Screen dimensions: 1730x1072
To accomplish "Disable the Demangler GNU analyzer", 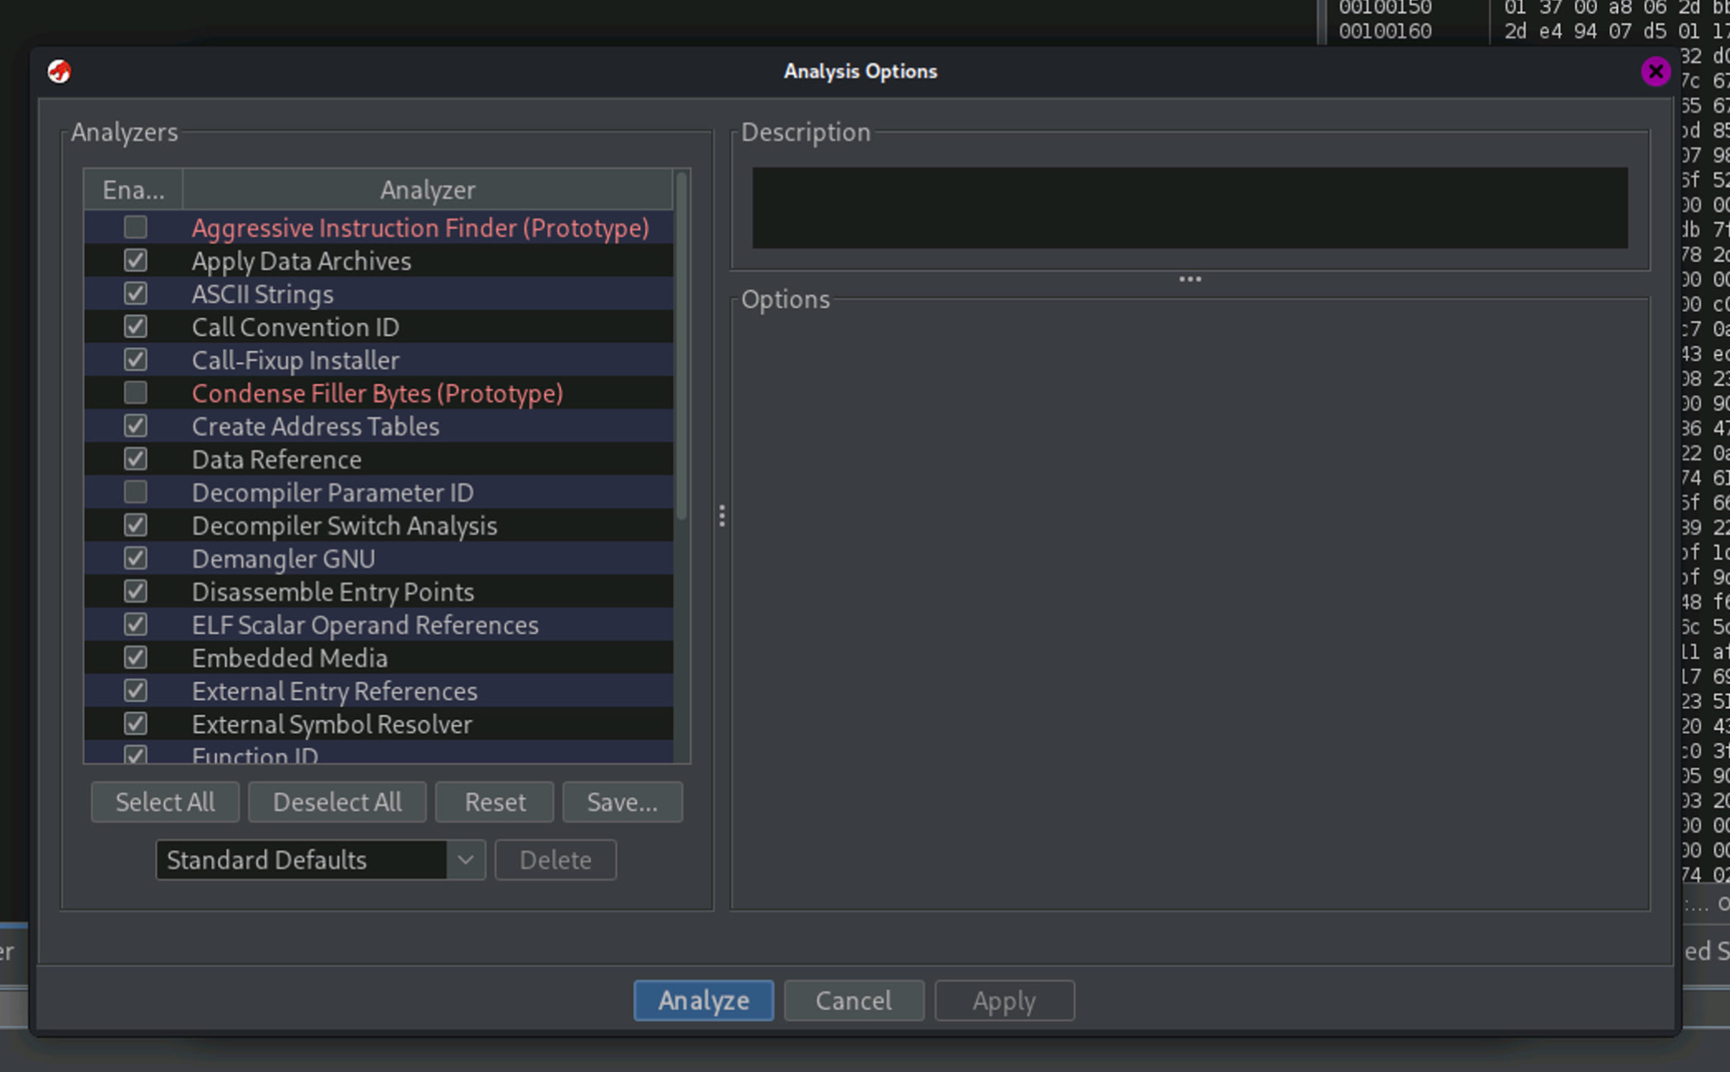I will 135,558.
